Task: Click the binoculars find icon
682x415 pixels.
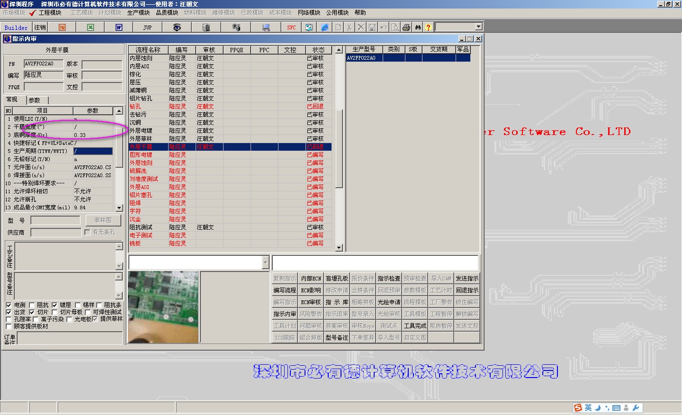Action: click(x=418, y=27)
